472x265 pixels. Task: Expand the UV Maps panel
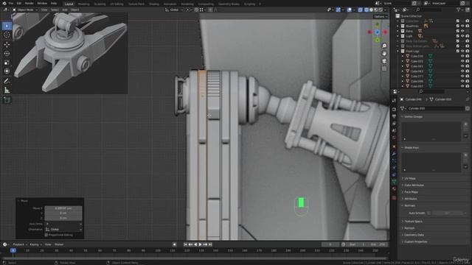point(410,178)
